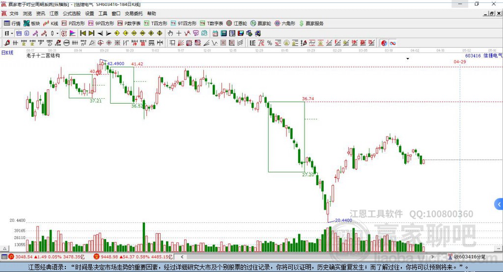Open the T数字表 number table
Screen dimensions: 503x272
[x=211, y=24]
